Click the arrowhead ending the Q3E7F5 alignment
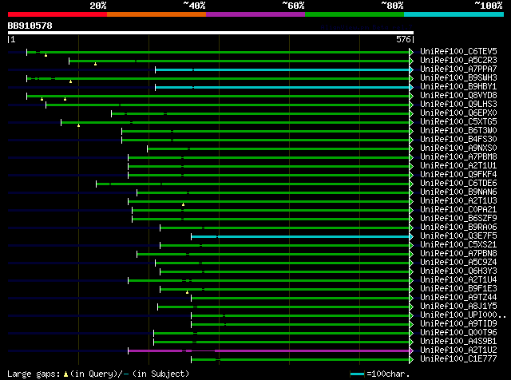The image size is (511, 380). 411,236
